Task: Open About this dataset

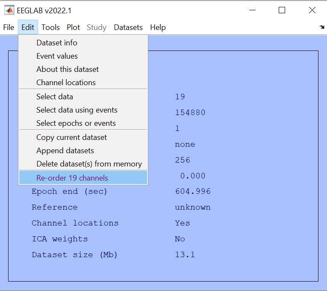Action: pos(83,69)
